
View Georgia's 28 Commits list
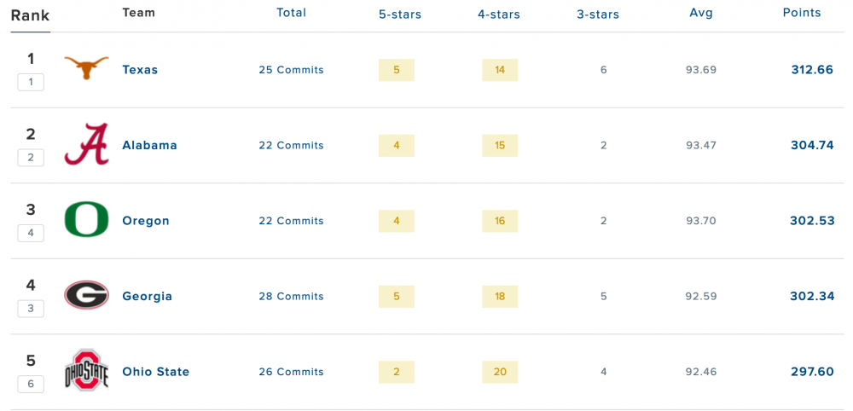[291, 297]
